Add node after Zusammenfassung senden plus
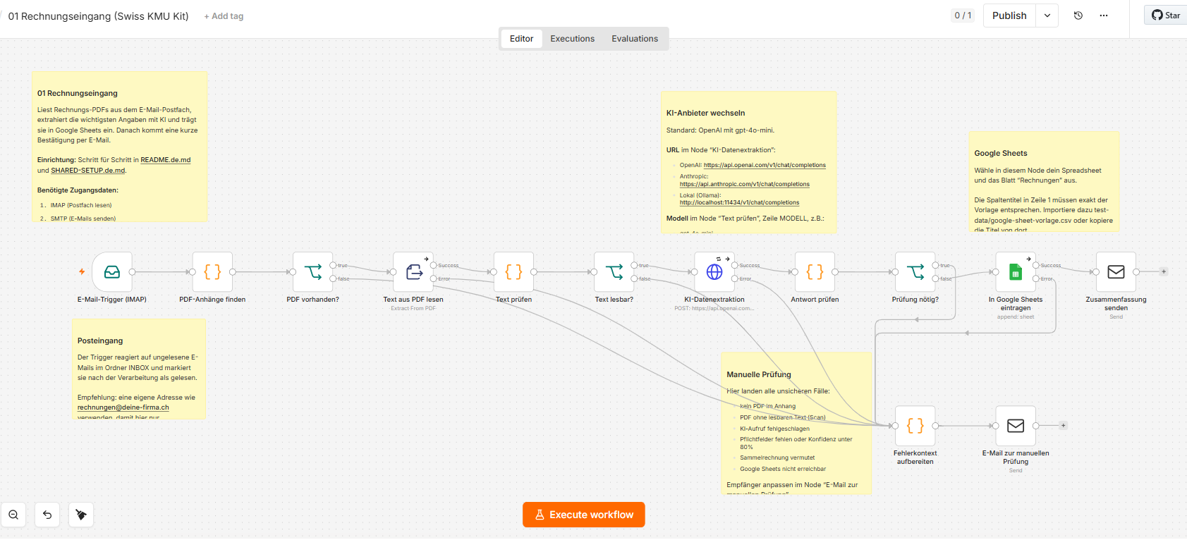This screenshot has height=540, width=1187. point(1164,271)
